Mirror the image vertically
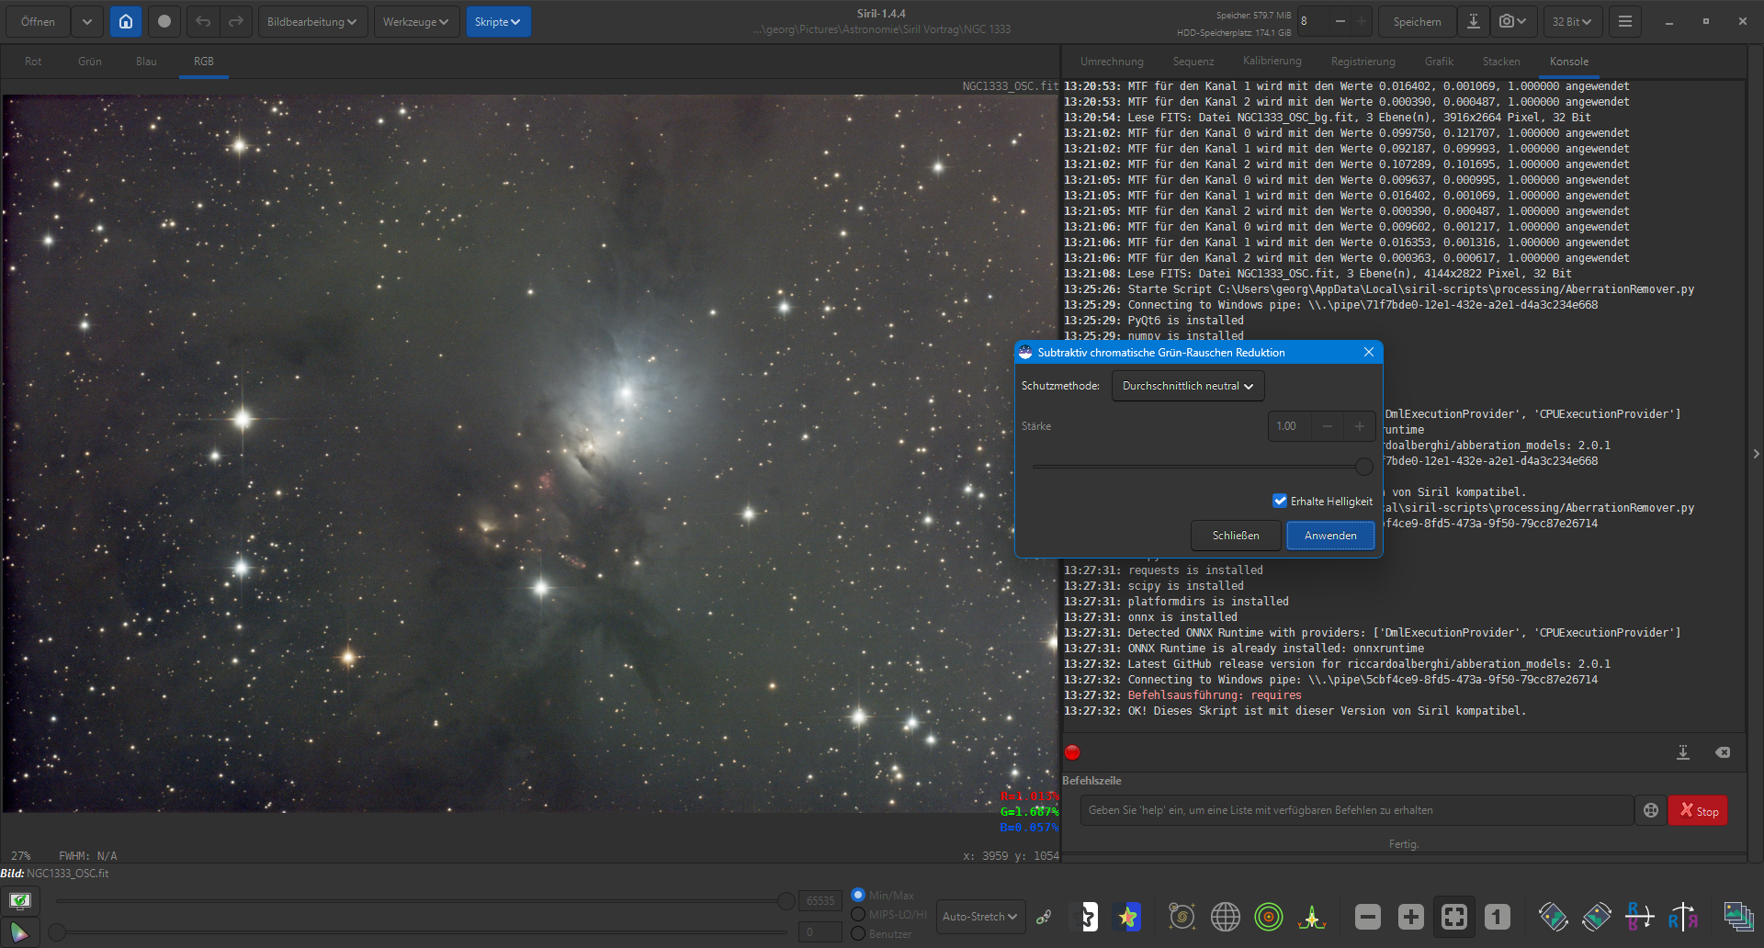1764x948 pixels. (x=1639, y=917)
